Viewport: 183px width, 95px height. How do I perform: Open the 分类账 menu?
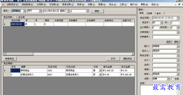[41, 4]
